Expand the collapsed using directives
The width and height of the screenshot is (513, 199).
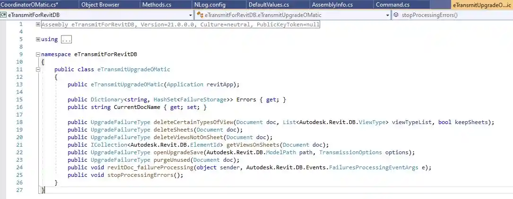tap(38, 39)
